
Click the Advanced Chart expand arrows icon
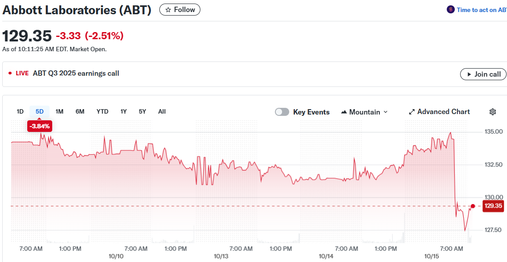coord(412,112)
